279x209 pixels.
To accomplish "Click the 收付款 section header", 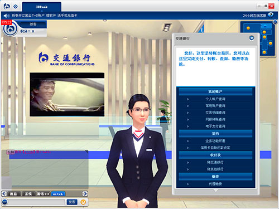I will click(215, 155).
